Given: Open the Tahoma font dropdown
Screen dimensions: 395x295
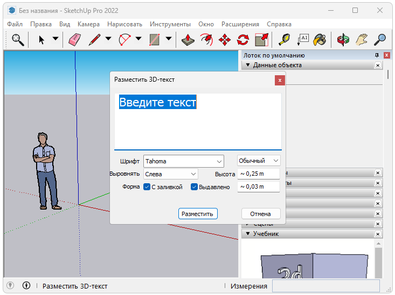Looking at the screenshot, I should (183, 161).
